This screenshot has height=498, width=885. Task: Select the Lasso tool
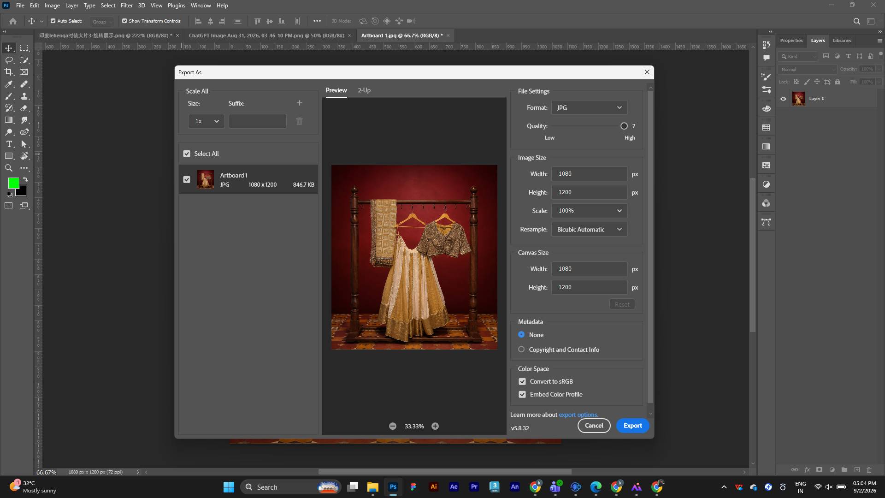tap(9, 60)
